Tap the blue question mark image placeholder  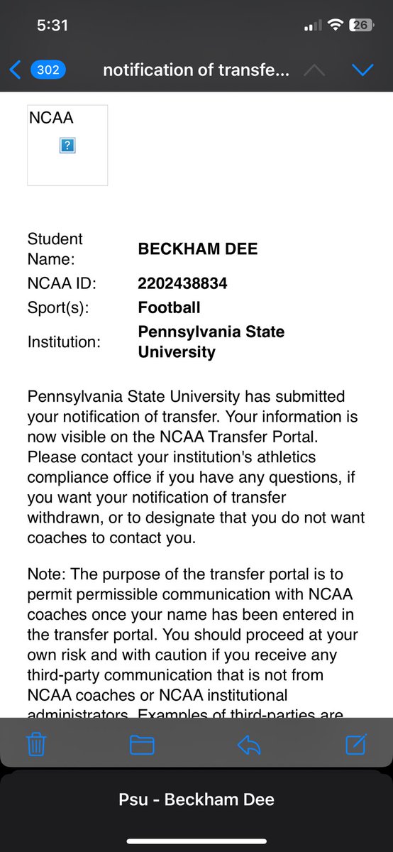(x=68, y=146)
